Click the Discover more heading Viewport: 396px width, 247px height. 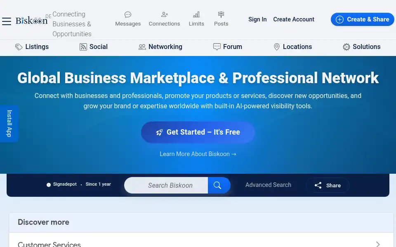point(43,222)
